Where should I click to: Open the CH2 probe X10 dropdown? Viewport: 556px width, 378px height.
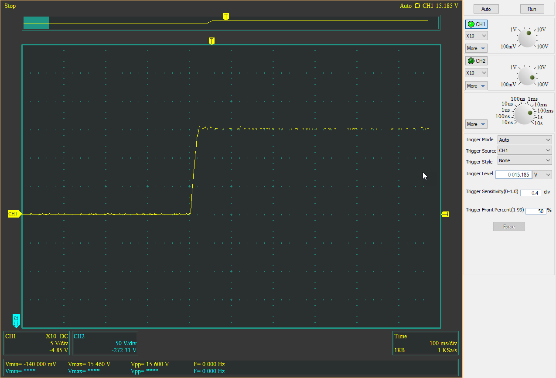tap(476, 73)
